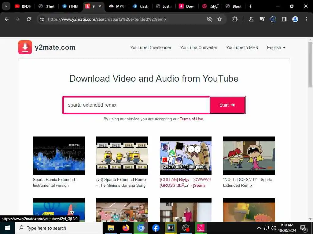
Task: Switch to the Block tab
Action: (x=234, y=6)
